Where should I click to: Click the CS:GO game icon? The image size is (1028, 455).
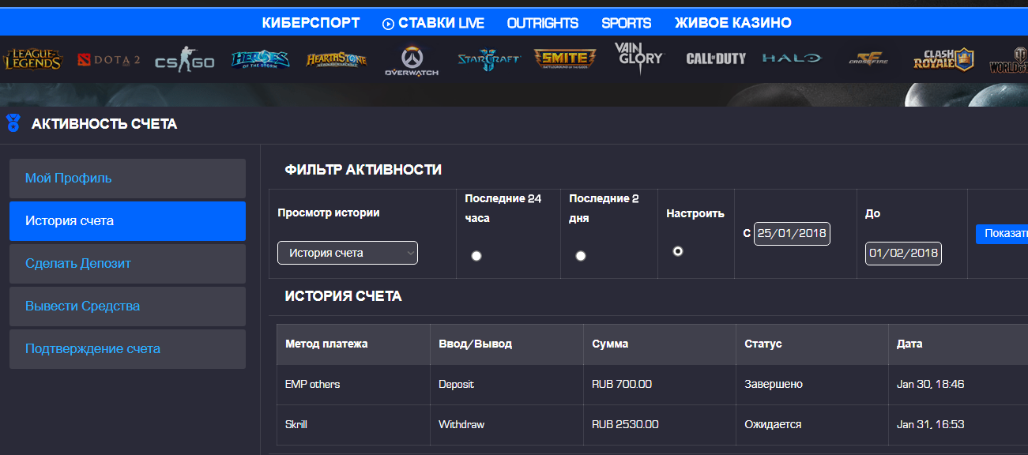[184, 58]
